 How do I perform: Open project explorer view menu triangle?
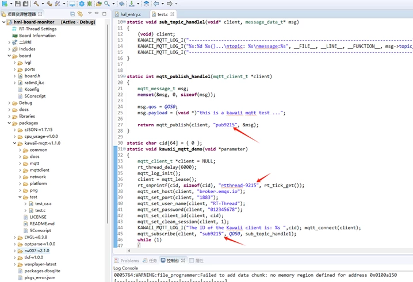click(x=90, y=13)
